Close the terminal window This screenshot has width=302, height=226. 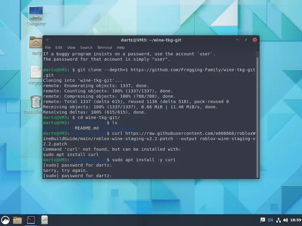tap(255, 40)
